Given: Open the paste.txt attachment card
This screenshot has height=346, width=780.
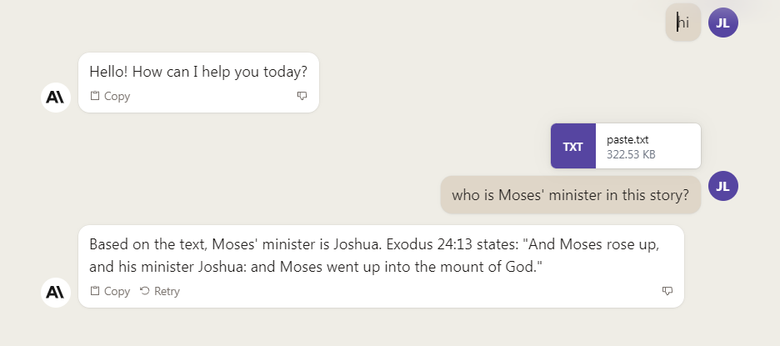Looking at the screenshot, I should point(647,146).
